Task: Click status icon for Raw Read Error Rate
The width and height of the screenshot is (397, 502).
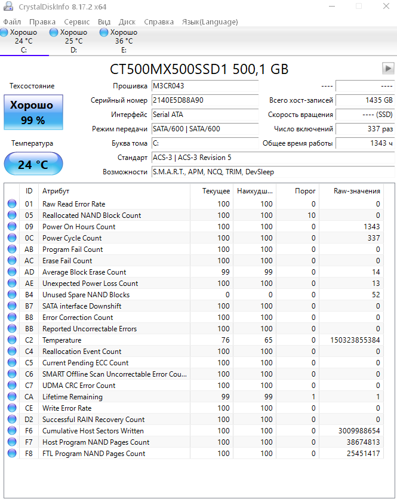Action: [12, 204]
